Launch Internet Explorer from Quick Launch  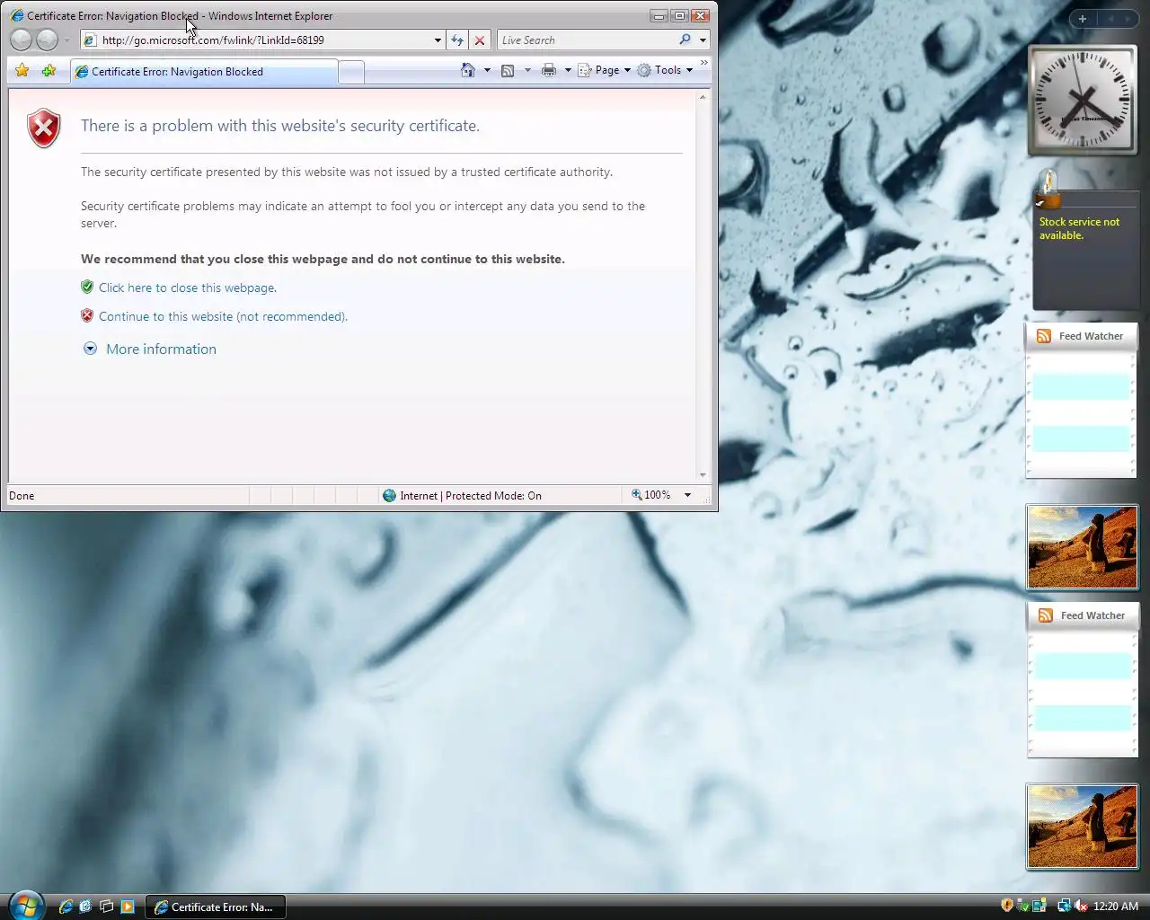point(66,907)
